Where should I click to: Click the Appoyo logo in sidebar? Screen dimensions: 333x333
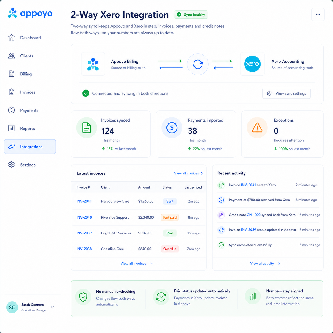(x=30, y=13)
